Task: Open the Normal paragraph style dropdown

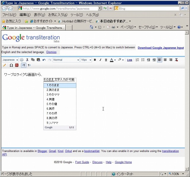Action: [66, 60]
